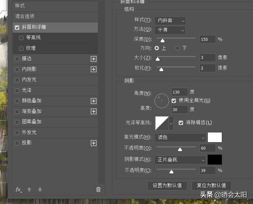Screen dimensions: 253x204
Task: Enable the 描边 checkbox
Action: (x=17, y=59)
